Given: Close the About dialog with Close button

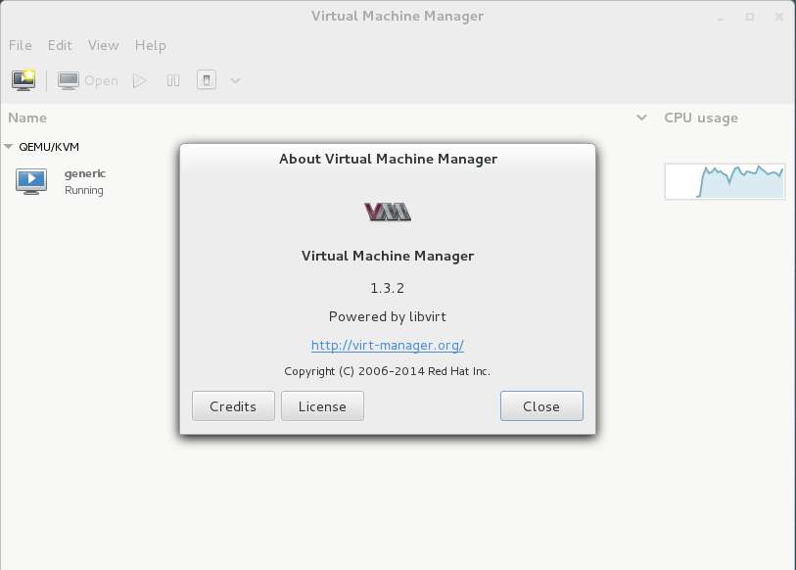Looking at the screenshot, I should [541, 406].
